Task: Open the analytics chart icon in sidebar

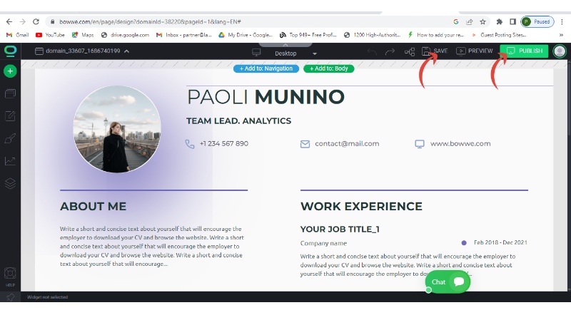Action: pos(10,161)
